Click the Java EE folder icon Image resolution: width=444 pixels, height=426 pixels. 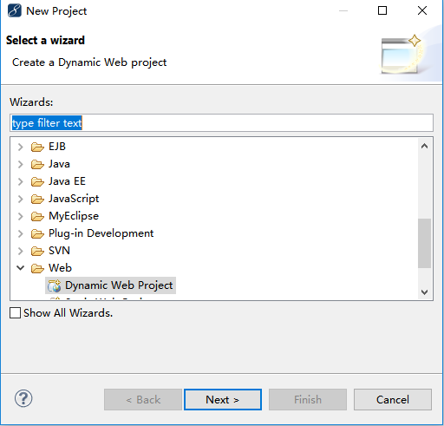pyautogui.click(x=37, y=181)
